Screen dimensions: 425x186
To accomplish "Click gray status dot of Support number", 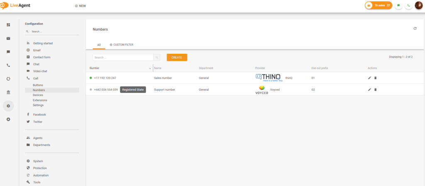I will coord(91,89).
